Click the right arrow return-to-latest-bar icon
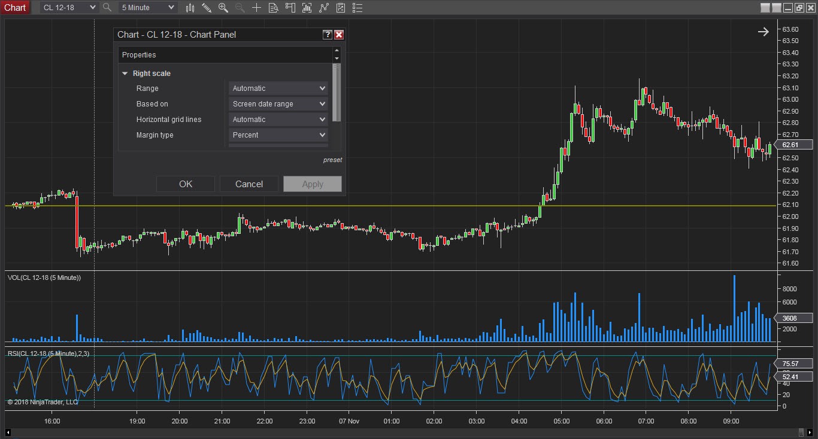 763,32
